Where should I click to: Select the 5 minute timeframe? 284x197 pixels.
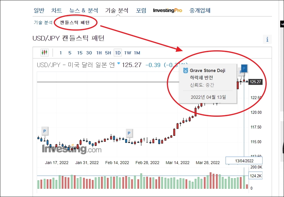point(70,53)
